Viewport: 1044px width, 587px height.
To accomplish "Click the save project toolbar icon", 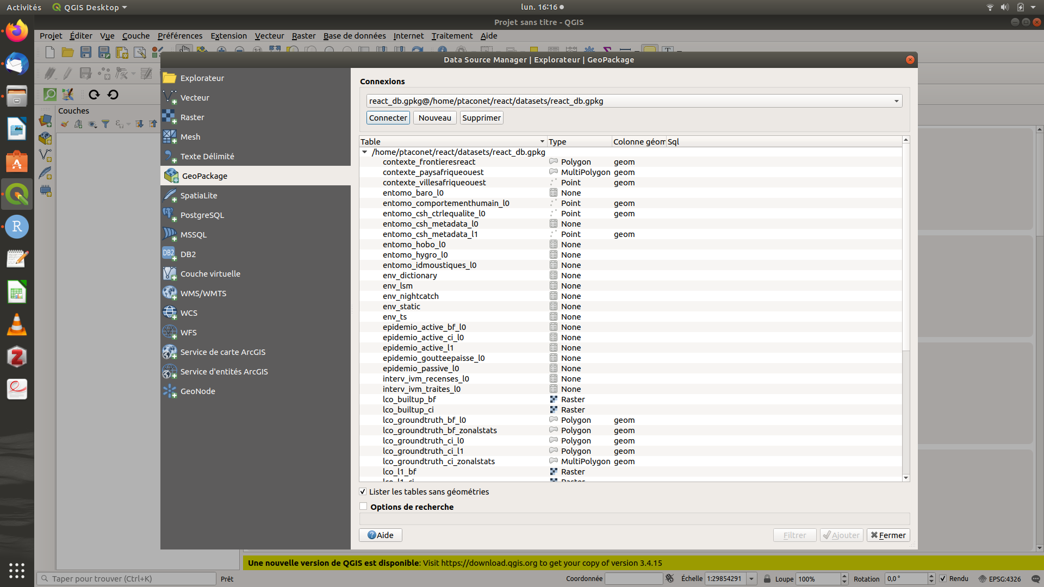I will (86, 52).
